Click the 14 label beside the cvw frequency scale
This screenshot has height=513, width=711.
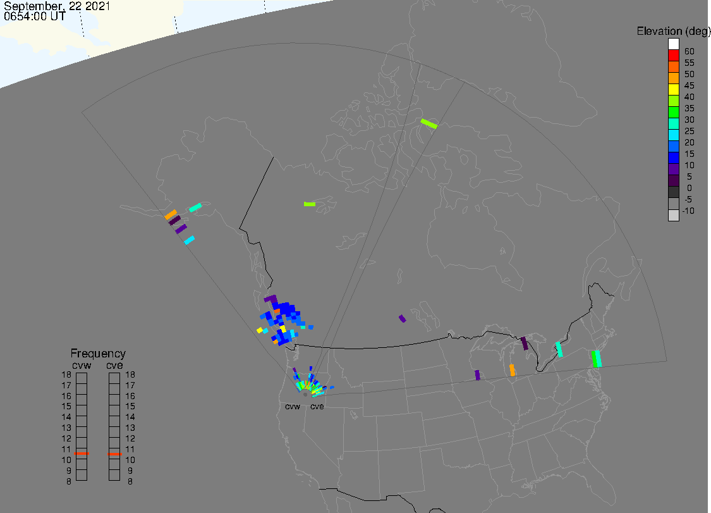point(66,417)
